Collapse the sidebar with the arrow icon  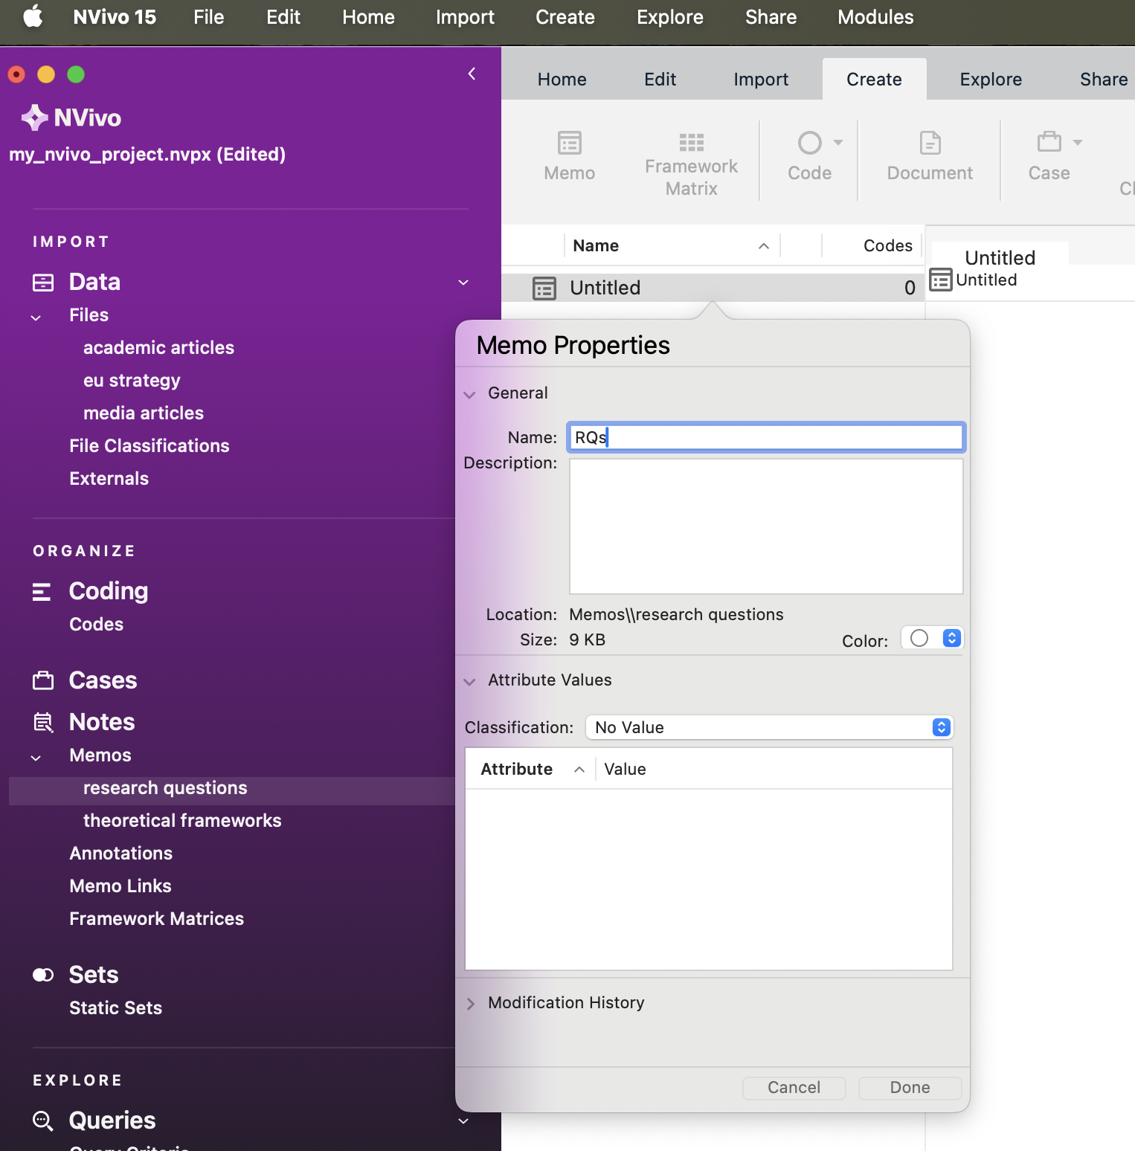coord(472,74)
